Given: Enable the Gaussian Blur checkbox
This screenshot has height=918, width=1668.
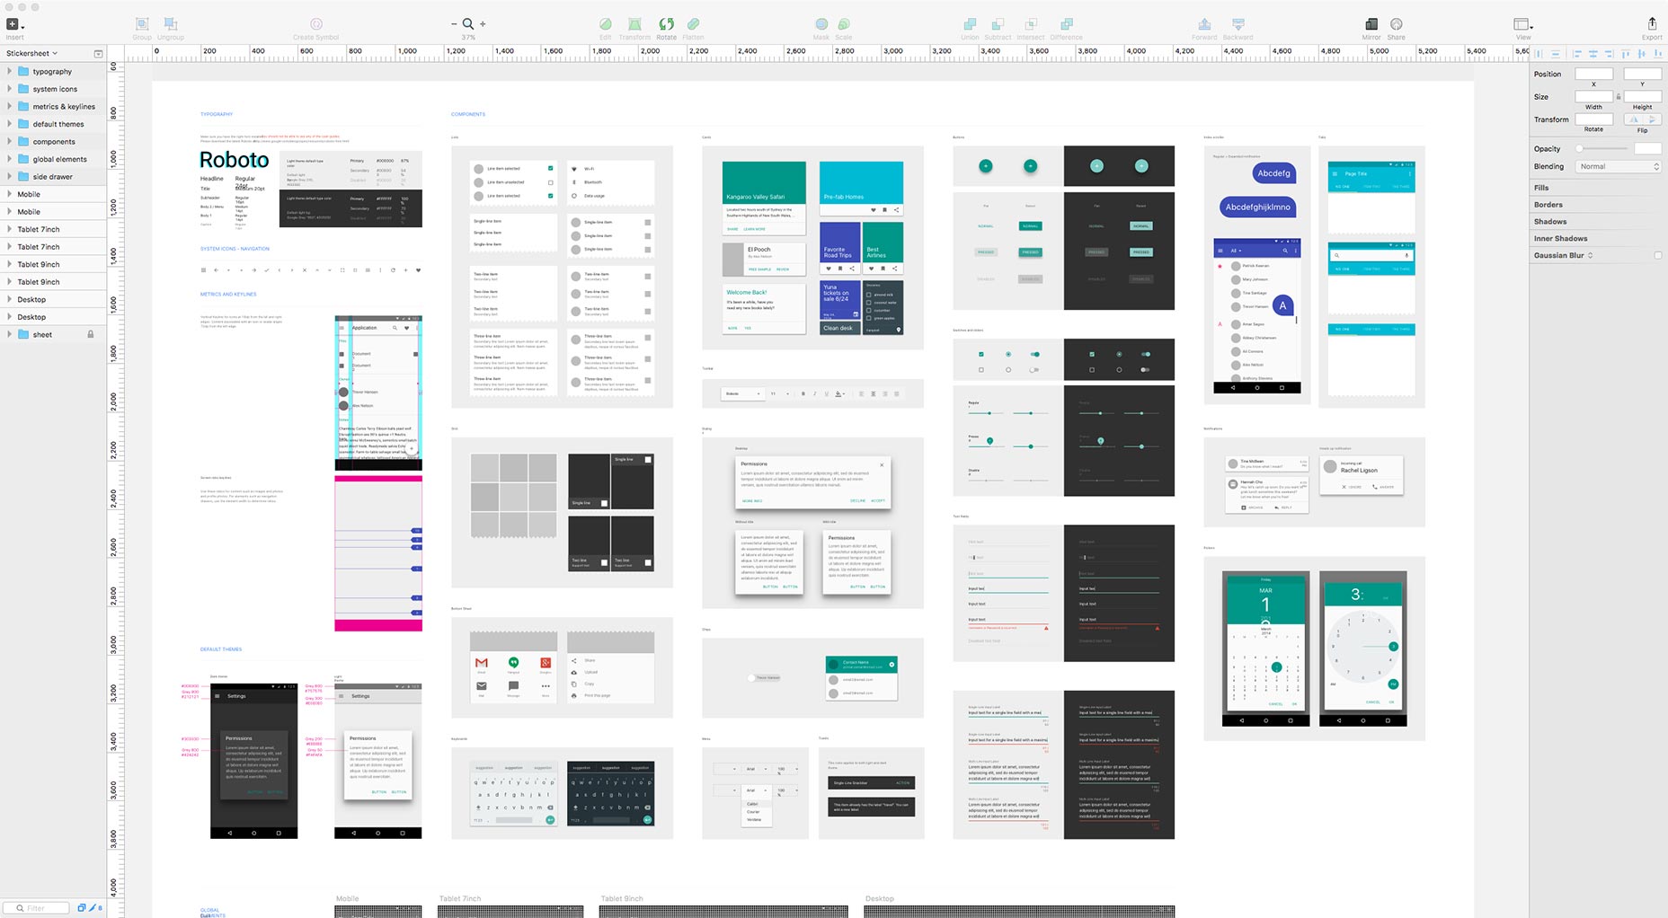Looking at the screenshot, I should coord(1657,256).
